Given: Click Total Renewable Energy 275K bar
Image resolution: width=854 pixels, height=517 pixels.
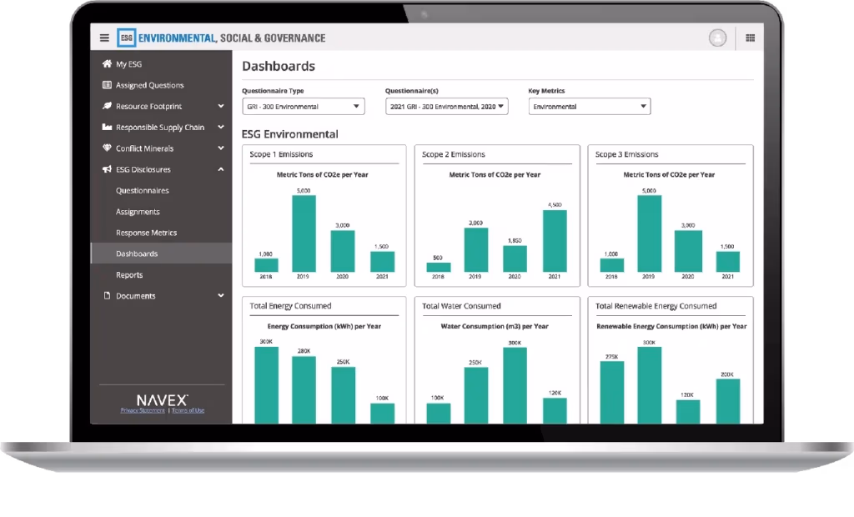Looking at the screenshot, I should click(612, 392).
